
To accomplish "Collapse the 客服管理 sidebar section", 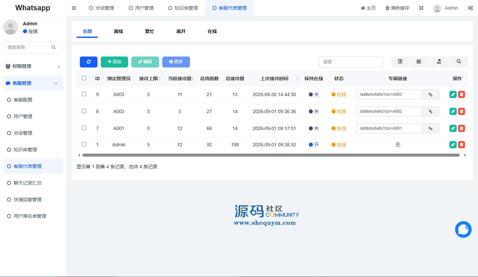I will click(33, 83).
